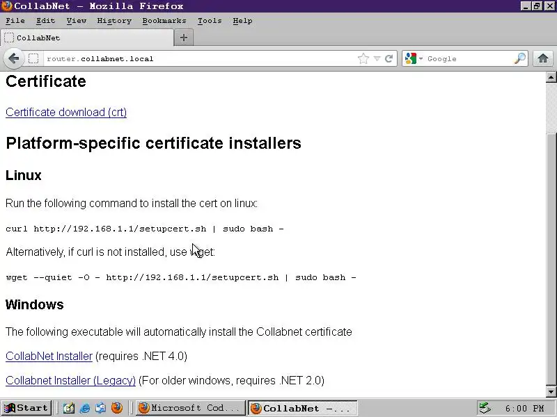The width and height of the screenshot is (557, 417).
Task: Open the History menu
Action: pyautogui.click(x=114, y=21)
